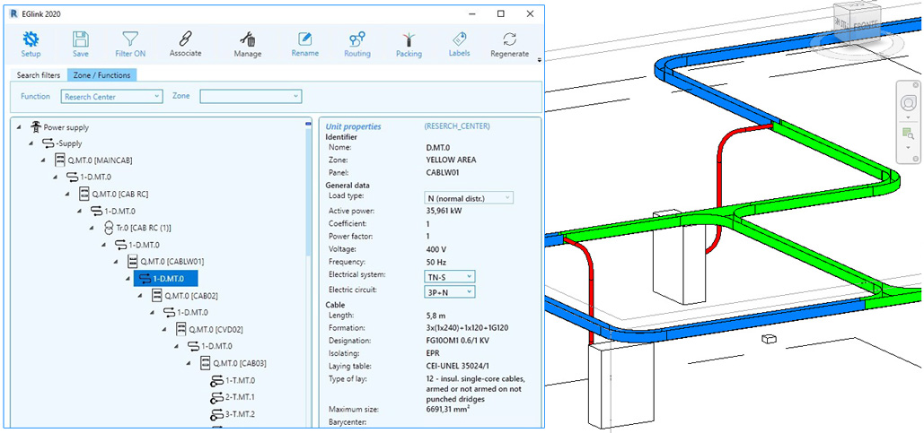This screenshot has width=924, height=433.
Task: Switch to the Search filters tab
Action: 39,75
